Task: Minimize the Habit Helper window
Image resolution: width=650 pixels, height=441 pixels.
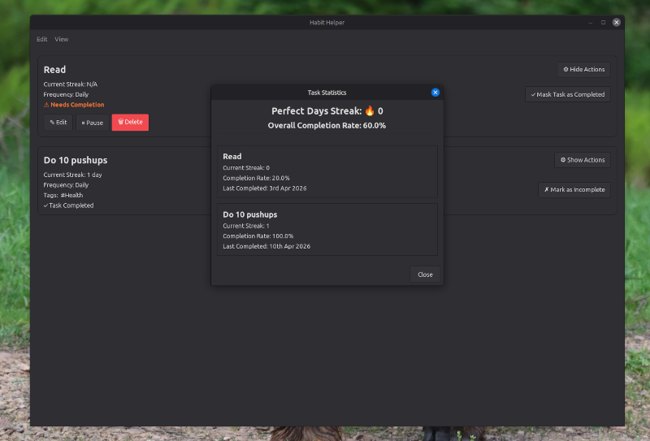Action: 591,23
